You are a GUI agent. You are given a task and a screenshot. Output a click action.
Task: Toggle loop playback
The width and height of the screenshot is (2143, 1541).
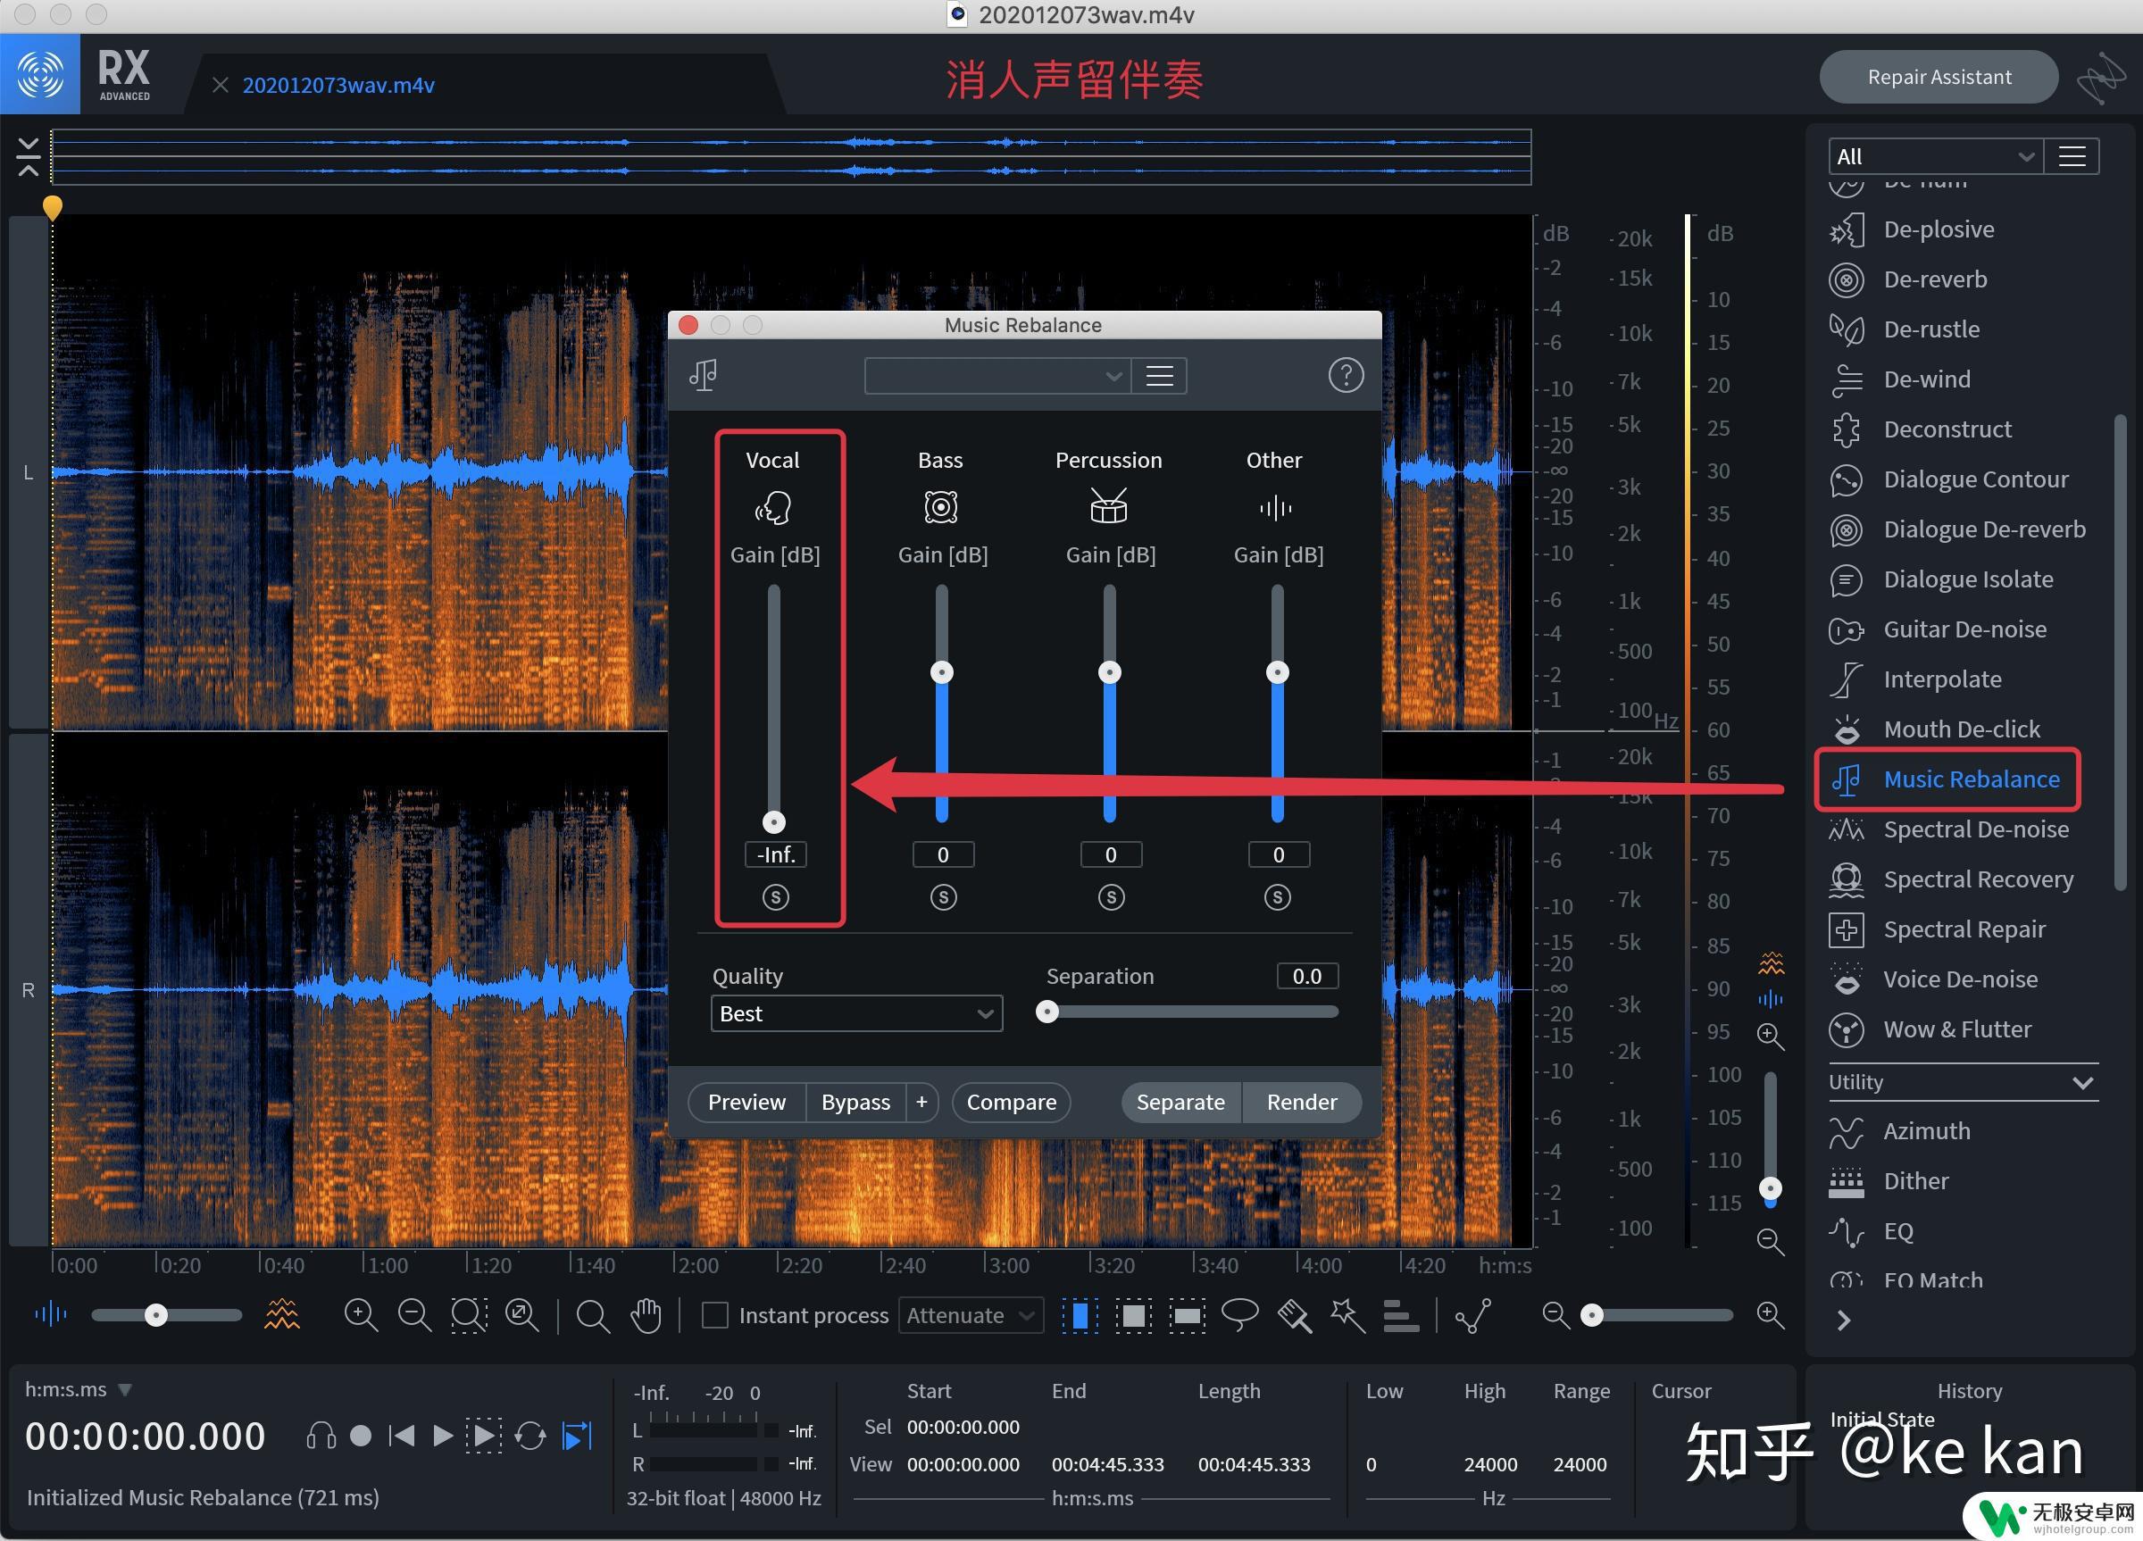(530, 1437)
